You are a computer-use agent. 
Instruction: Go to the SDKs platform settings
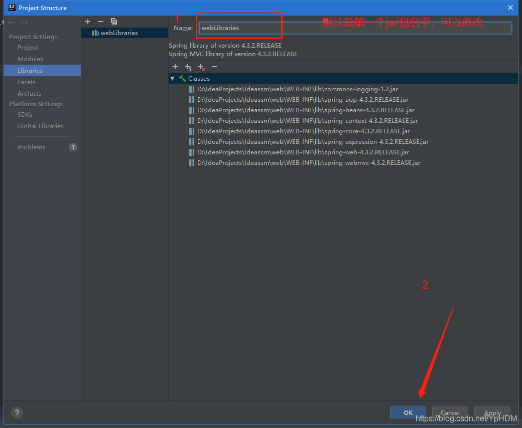click(x=25, y=115)
